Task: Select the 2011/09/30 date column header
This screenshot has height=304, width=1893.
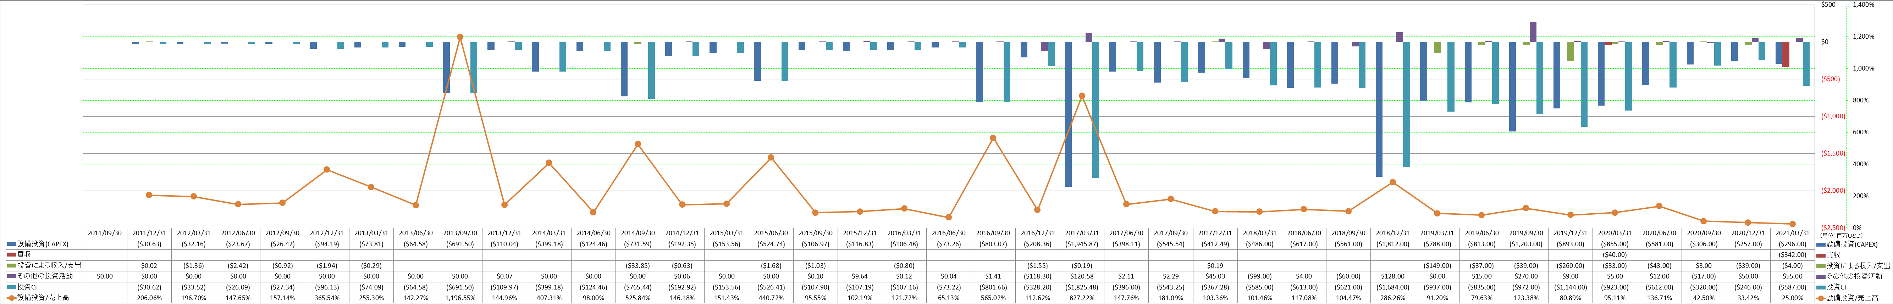Action: (x=105, y=233)
